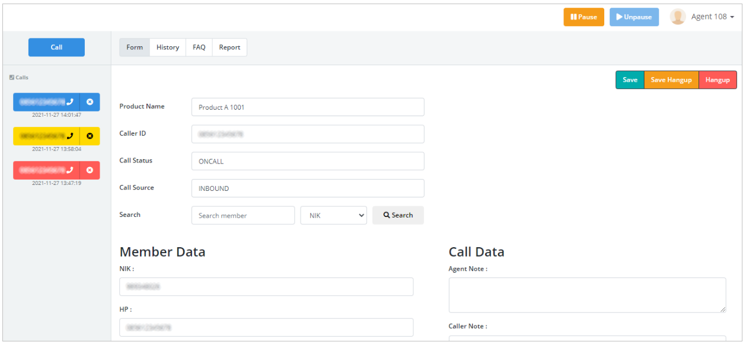
Task: Click inside the Agent Note text area
Action: [587, 295]
